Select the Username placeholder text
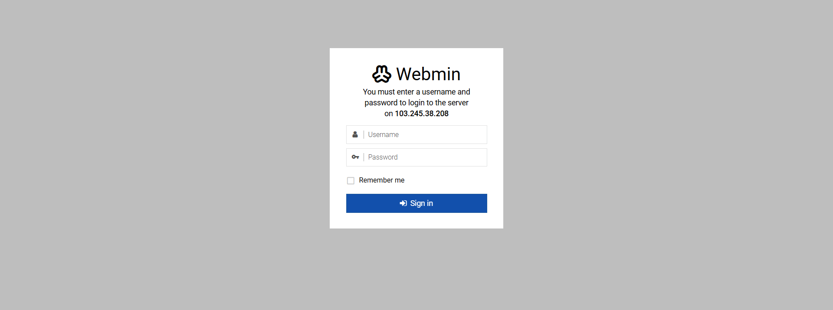This screenshot has height=310, width=833. [383, 134]
